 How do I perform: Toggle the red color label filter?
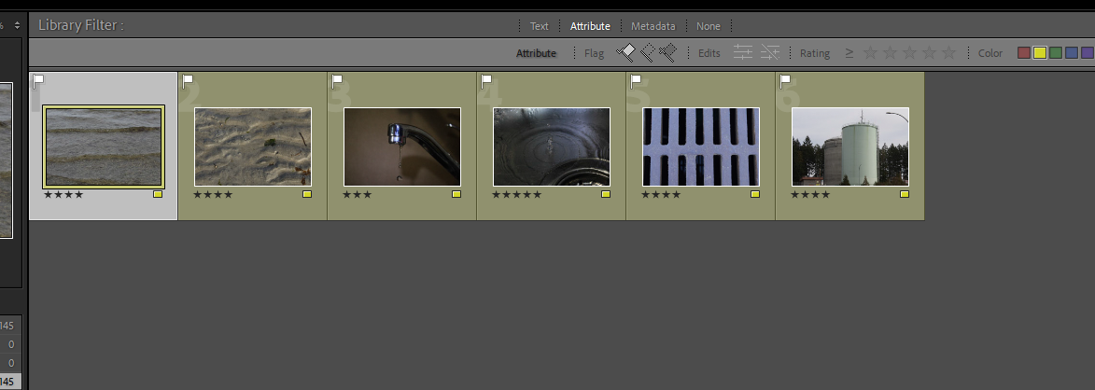[x=1023, y=53]
